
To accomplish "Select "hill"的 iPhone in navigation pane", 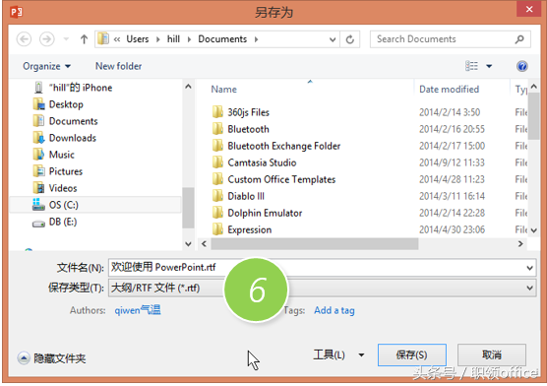I will coord(81,88).
